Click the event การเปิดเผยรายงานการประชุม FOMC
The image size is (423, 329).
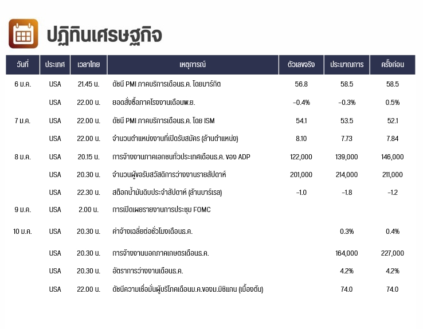(161, 210)
